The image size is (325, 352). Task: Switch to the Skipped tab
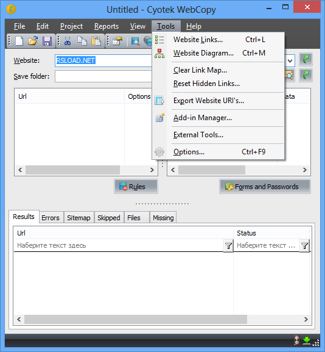pyautogui.click(x=109, y=218)
